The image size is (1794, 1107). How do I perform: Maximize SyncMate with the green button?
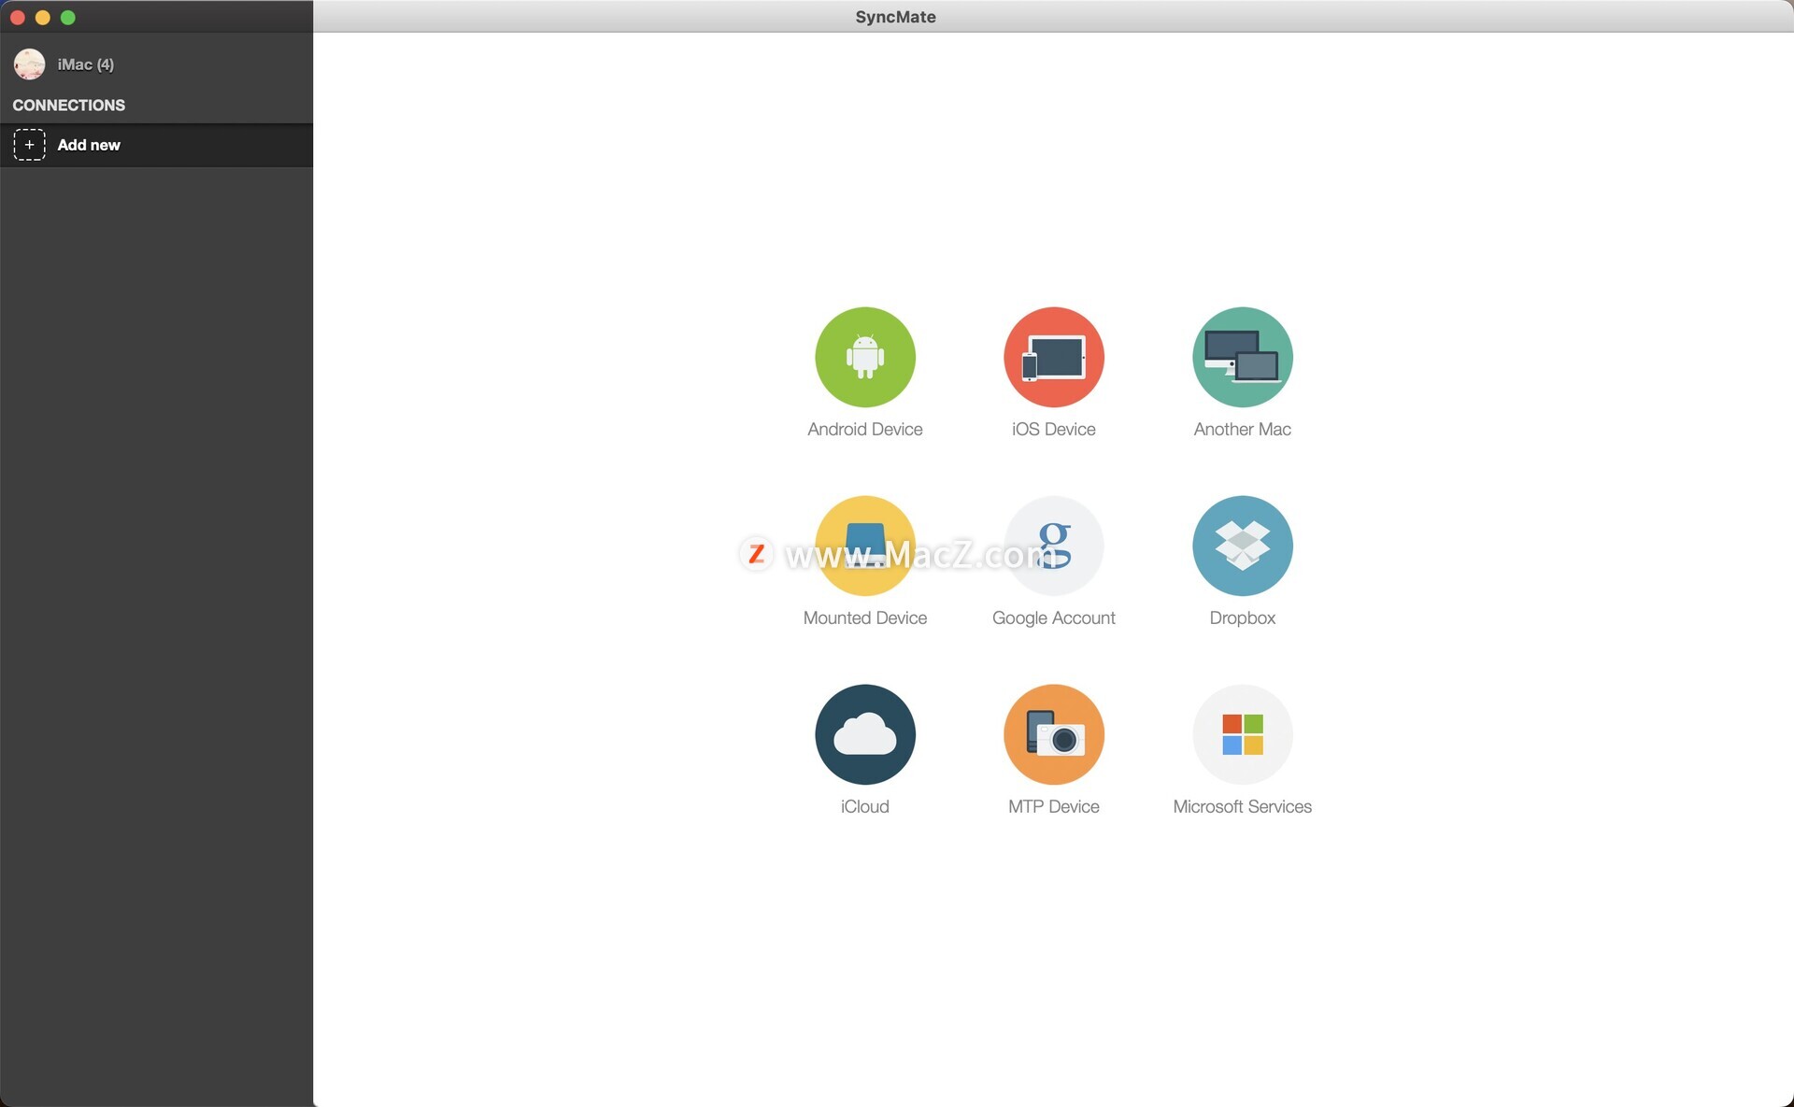(x=67, y=17)
